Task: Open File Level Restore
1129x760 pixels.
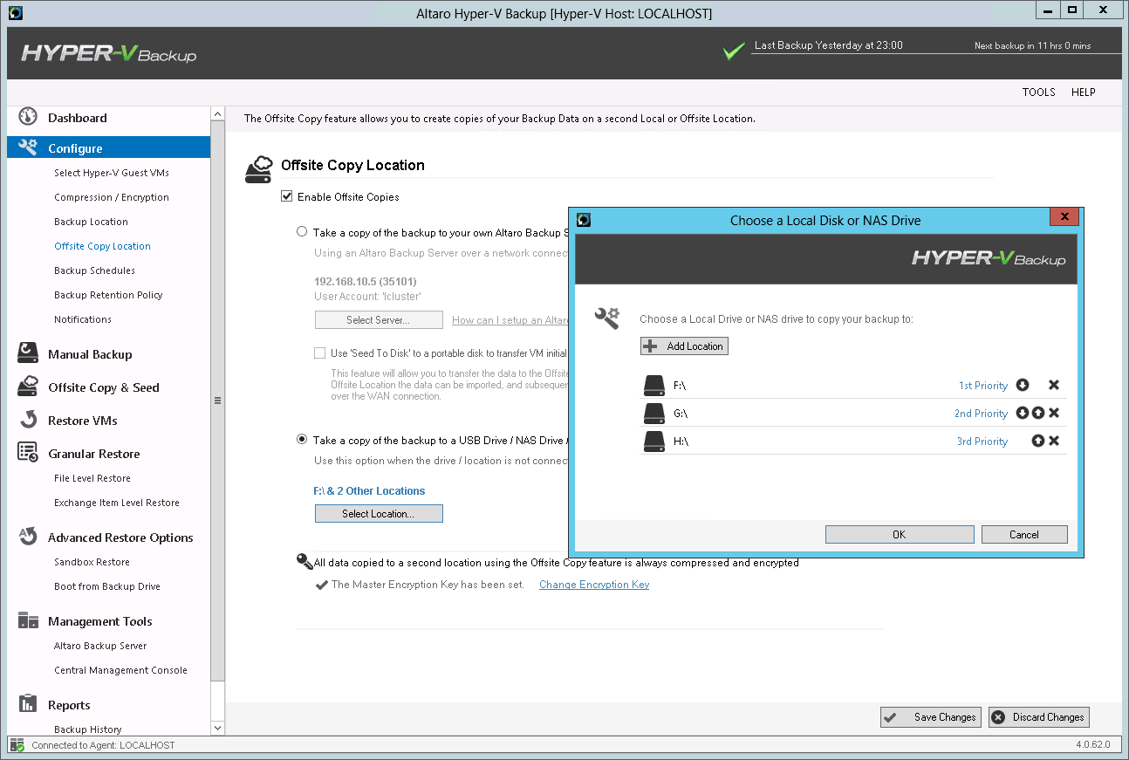Action: pos(92,478)
